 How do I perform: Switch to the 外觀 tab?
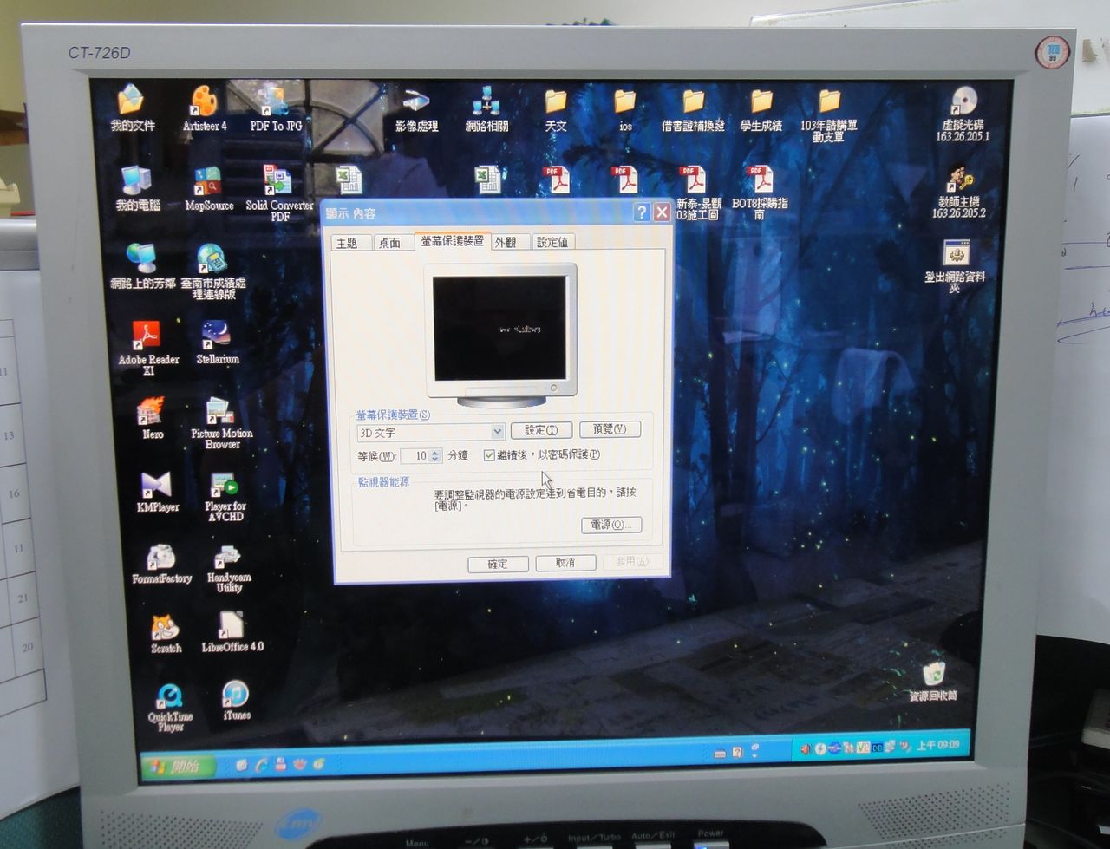pyautogui.click(x=506, y=243)
